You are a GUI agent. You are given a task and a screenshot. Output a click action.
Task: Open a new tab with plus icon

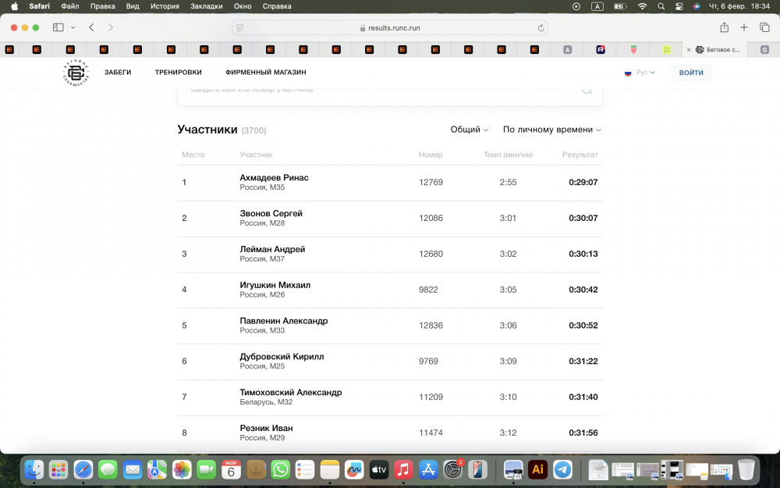click(x=744, y=27)
